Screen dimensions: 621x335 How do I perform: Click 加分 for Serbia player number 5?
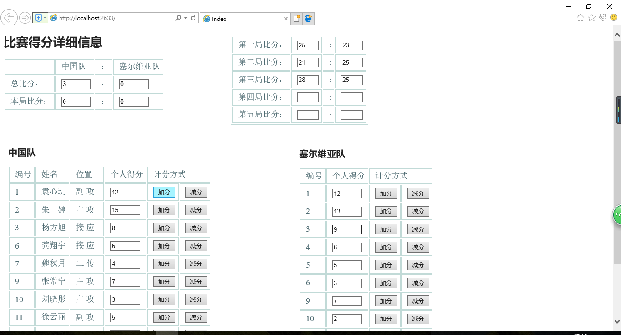tap(386, 265)
